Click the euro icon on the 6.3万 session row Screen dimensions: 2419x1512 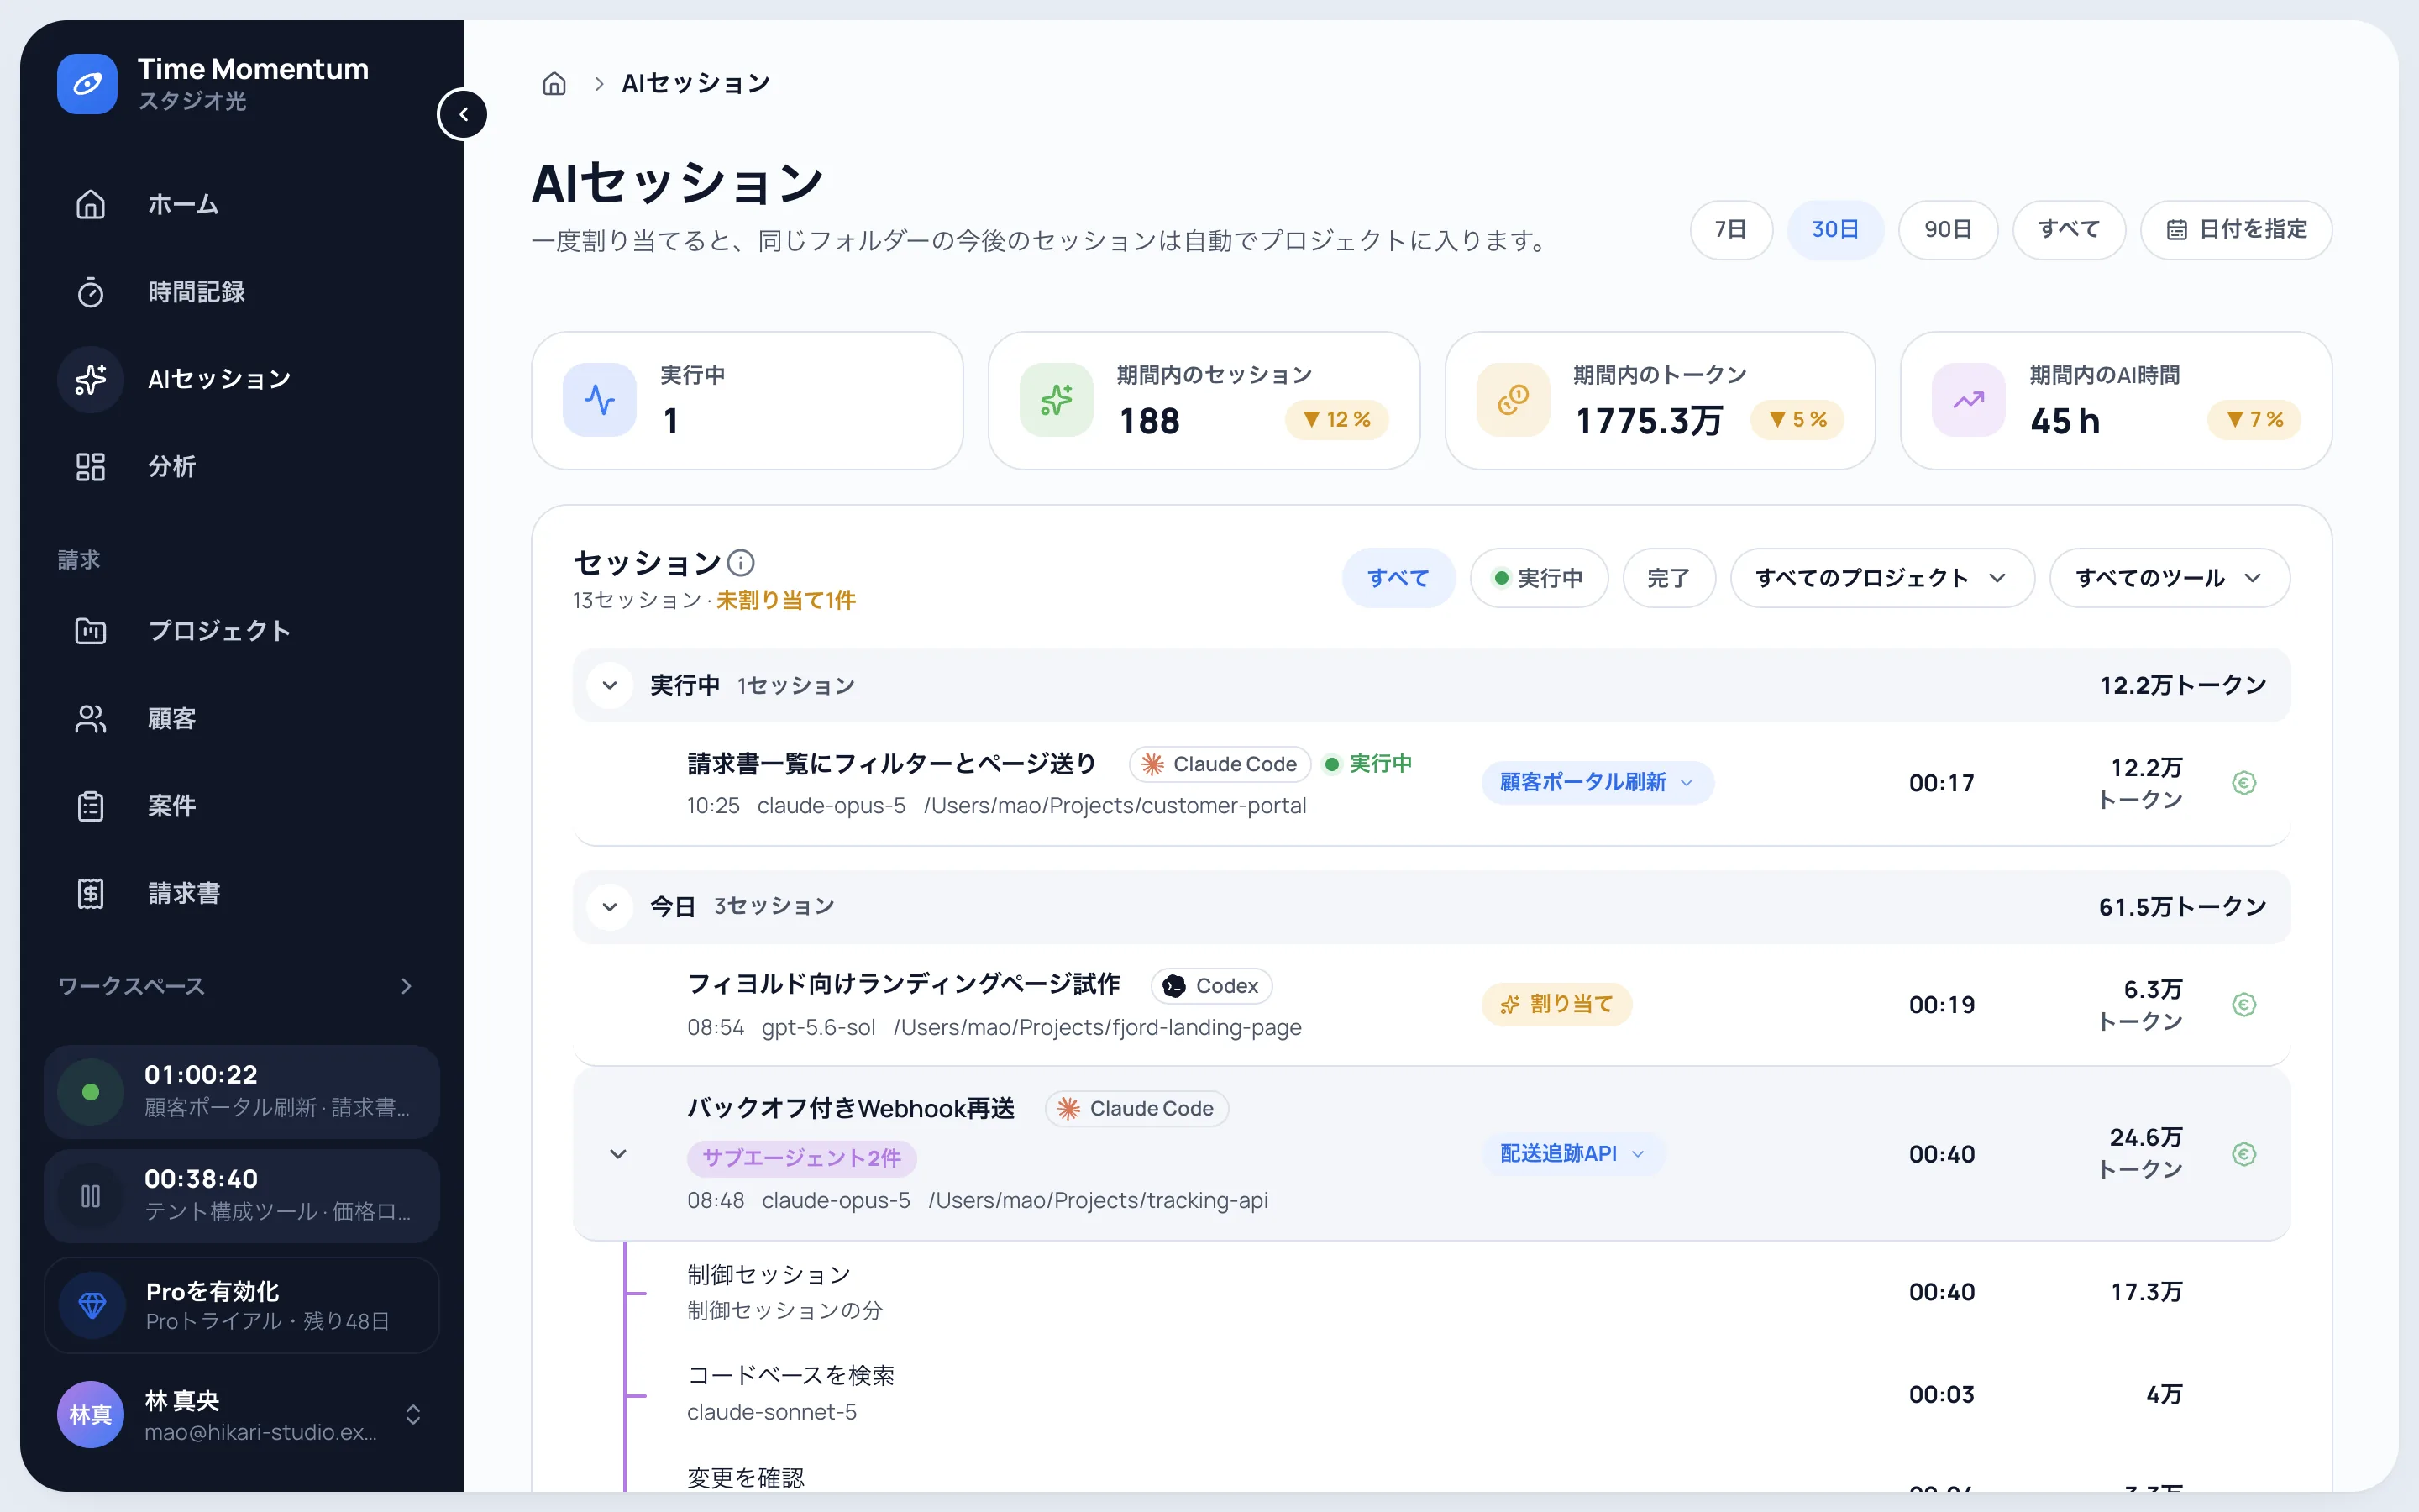click(x=2243, y=1005)
